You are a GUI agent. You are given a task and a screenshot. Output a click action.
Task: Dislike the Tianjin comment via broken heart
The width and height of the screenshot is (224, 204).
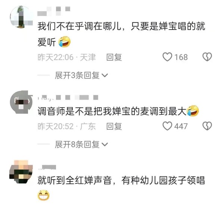(207, 57)
